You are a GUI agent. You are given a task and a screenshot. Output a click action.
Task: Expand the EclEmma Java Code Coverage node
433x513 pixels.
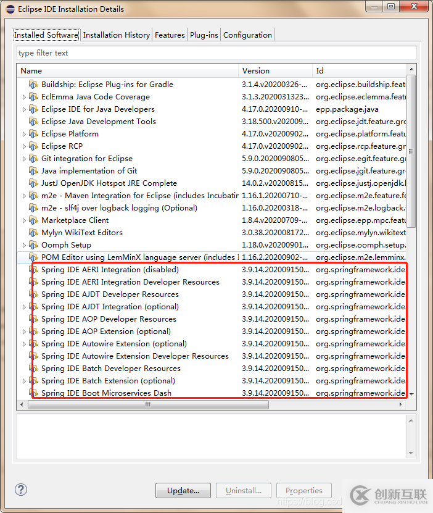click(x=24, y=97)
